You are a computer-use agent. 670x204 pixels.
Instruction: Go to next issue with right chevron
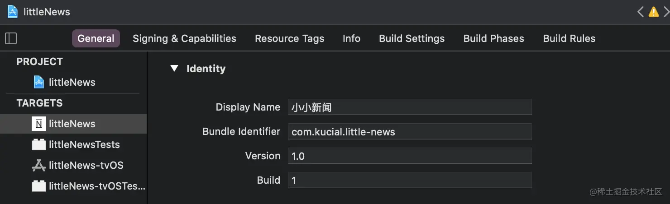666,12
